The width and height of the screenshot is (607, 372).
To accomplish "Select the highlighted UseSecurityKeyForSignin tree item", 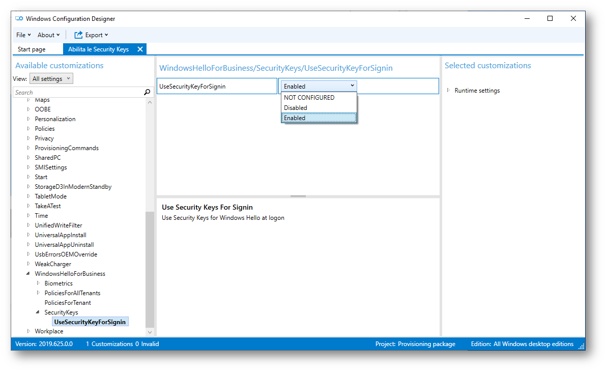I will (x=90, y=322).
